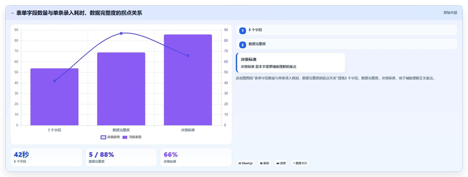The height and width of the screenshot is (177, 468).
Task: Click text 决策标准 是本节需要辅助理解的重点
Action: point(269,67)
